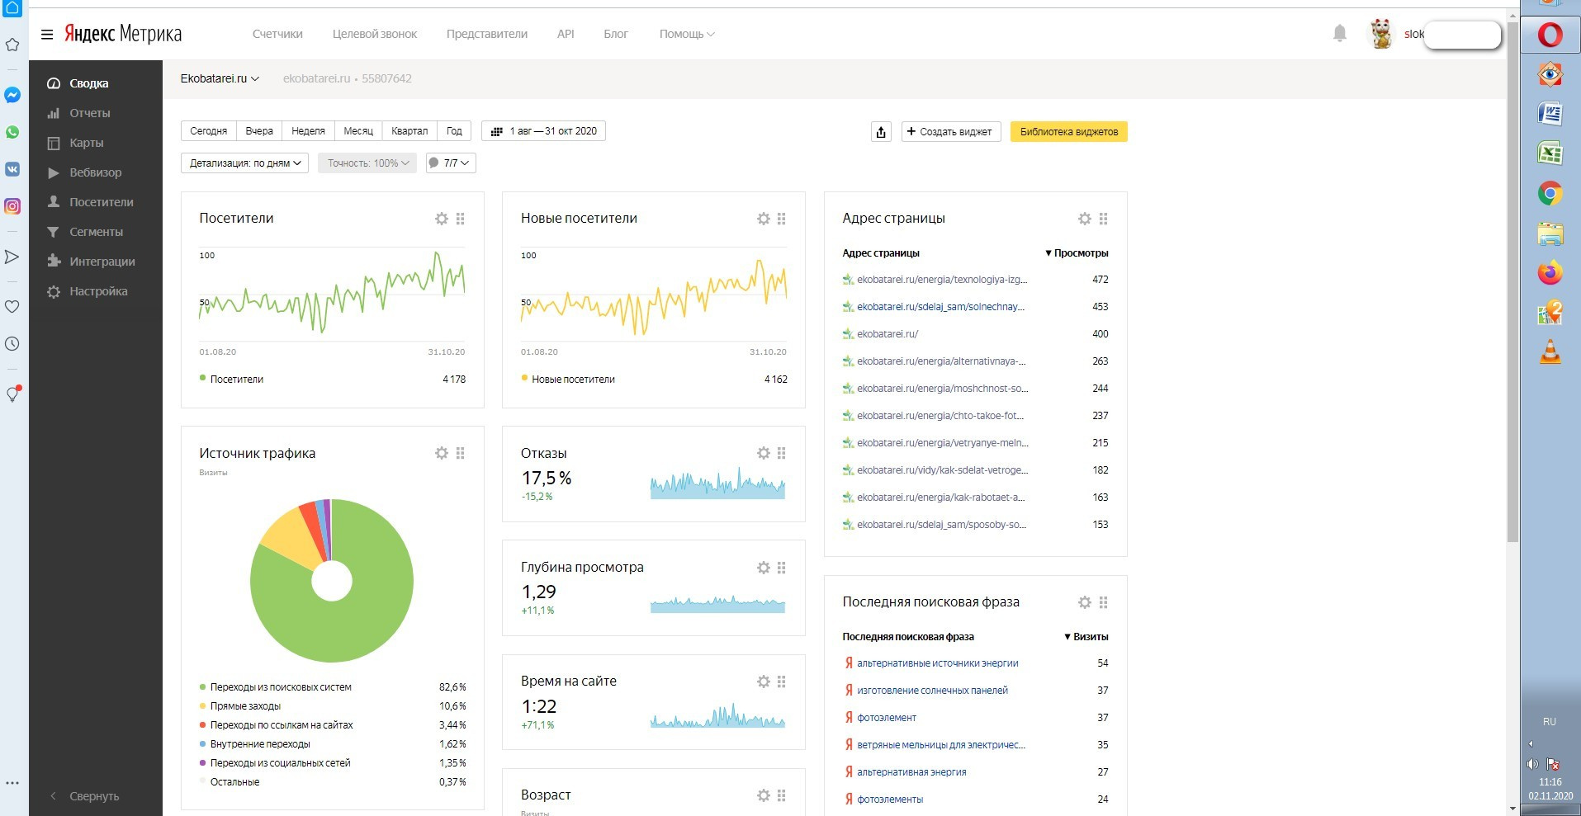Viewport: 1581px width, 816px height.
Task: Open API in top navigation
Action: (566, 34)
